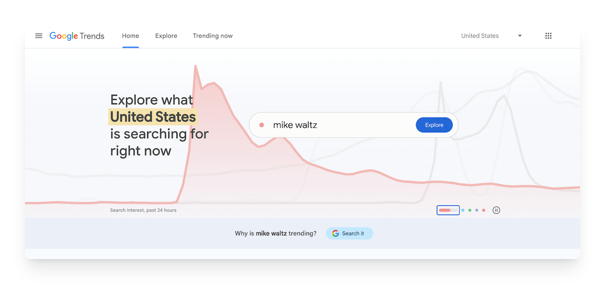
Task: Open the hamburger main menu
Action: (39, 36)
